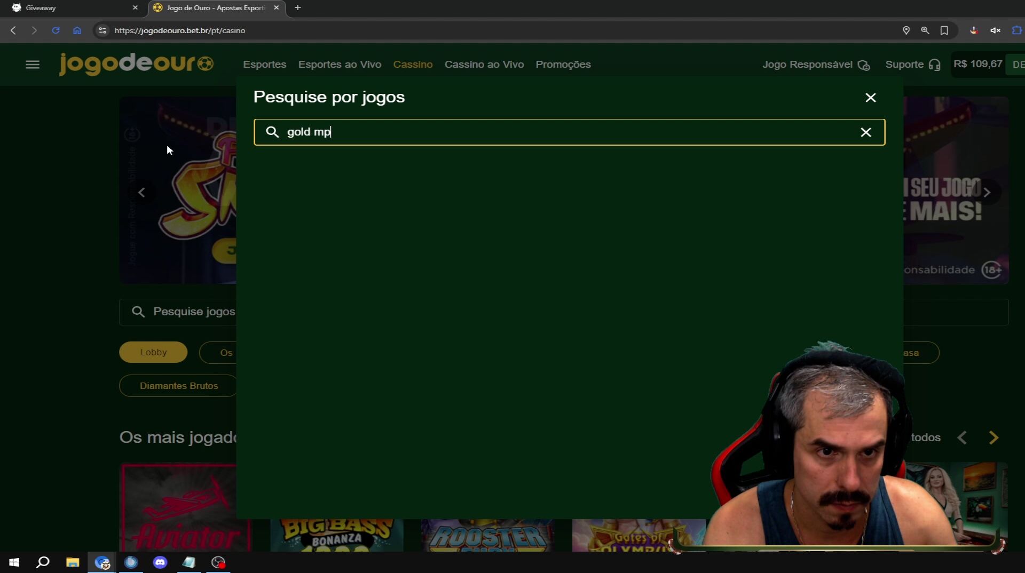Select Cassino menu item
Viewport: 1025px width, 573px height.
click(x=413, y=65)
